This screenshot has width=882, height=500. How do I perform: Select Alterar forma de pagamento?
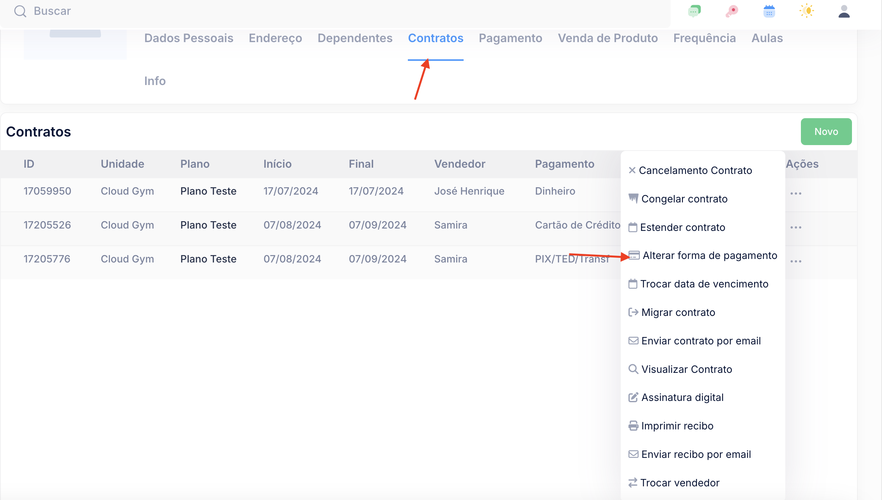710,255
